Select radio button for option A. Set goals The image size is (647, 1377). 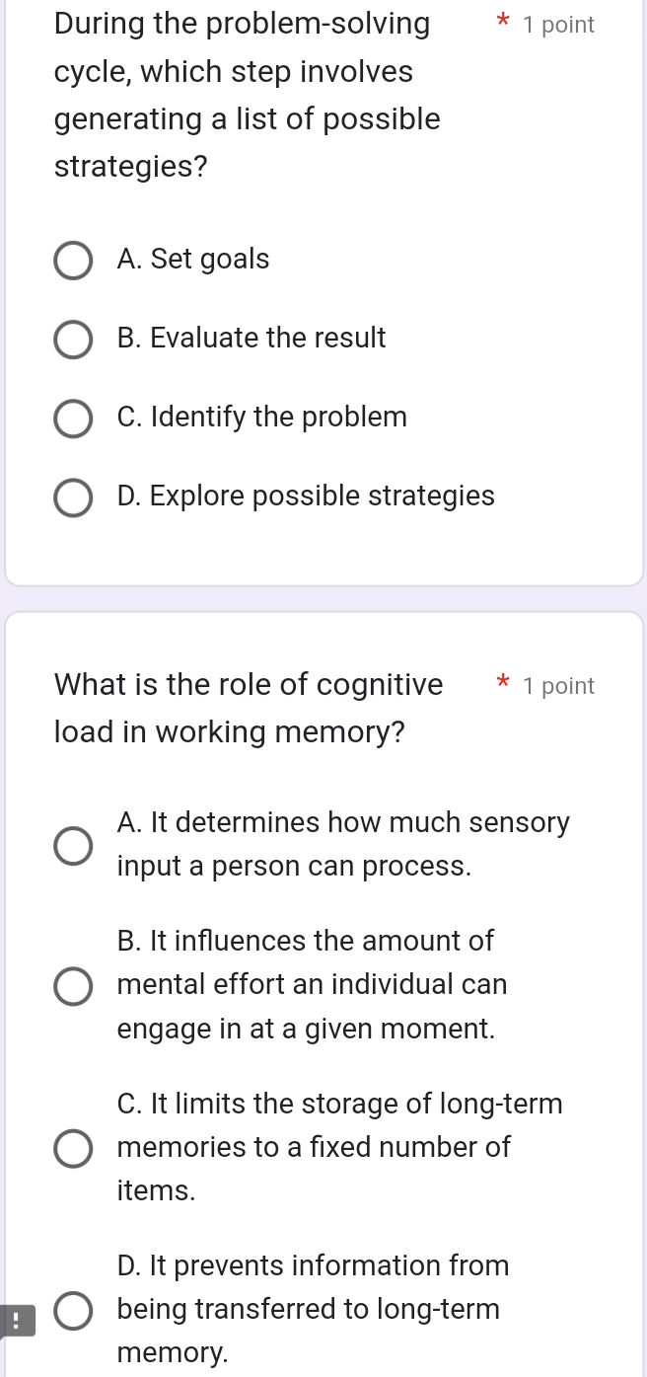pos(73,261)
